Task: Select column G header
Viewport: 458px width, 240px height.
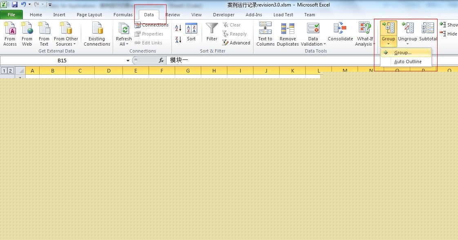Action: pos(188,70)
